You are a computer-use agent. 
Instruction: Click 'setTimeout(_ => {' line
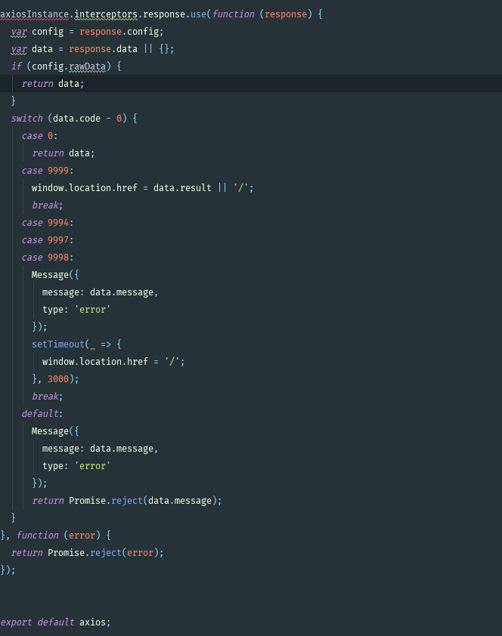coord(76,344)
